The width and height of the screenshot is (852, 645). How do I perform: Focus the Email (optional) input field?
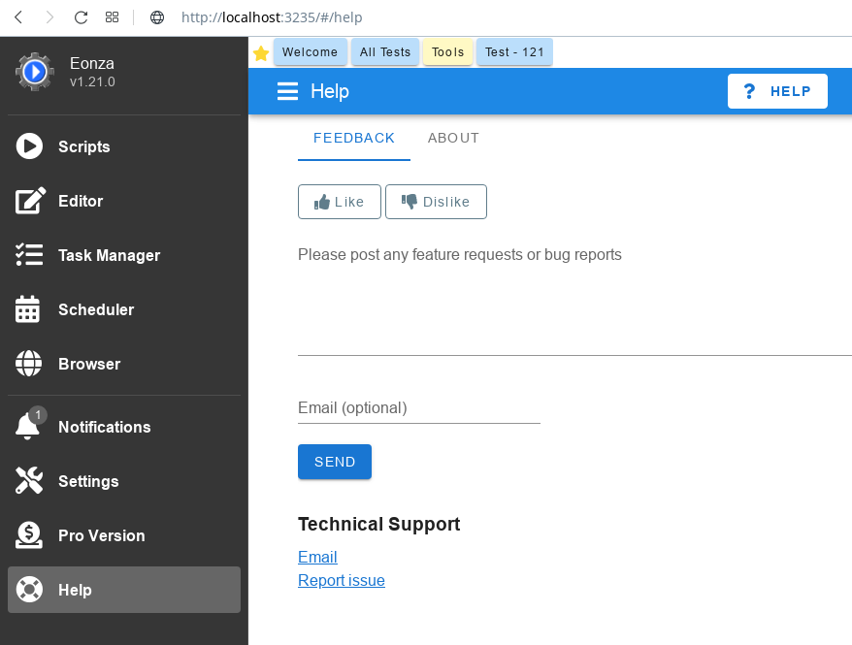(x=419, y=408)
